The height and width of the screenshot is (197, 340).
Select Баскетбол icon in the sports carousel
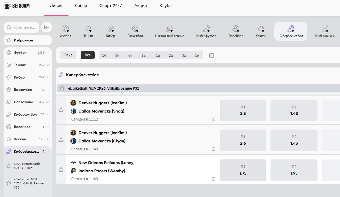[x=135, y=31]
